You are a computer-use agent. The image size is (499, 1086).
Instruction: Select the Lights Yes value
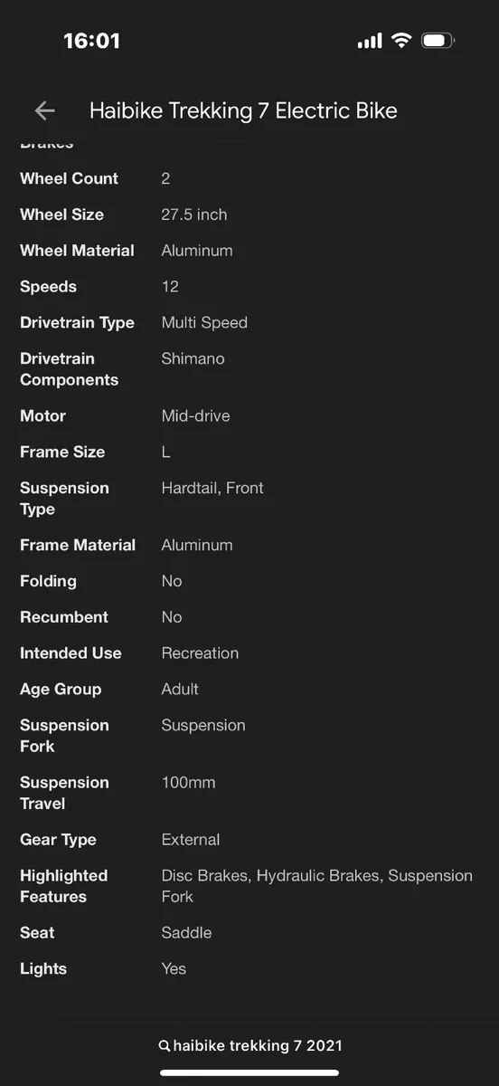[174, 969]
